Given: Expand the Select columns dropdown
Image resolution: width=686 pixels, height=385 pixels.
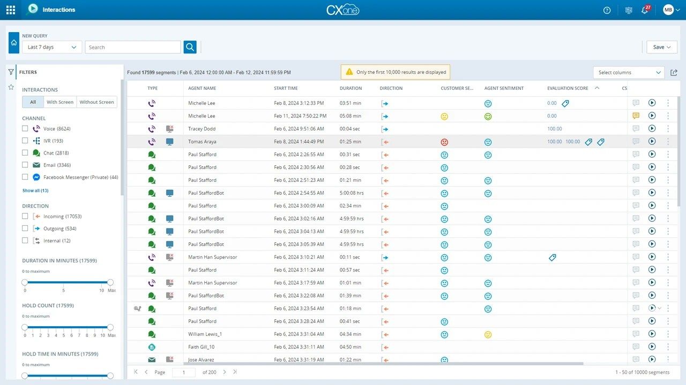Looking at the screenshot, I should (629, 73).
